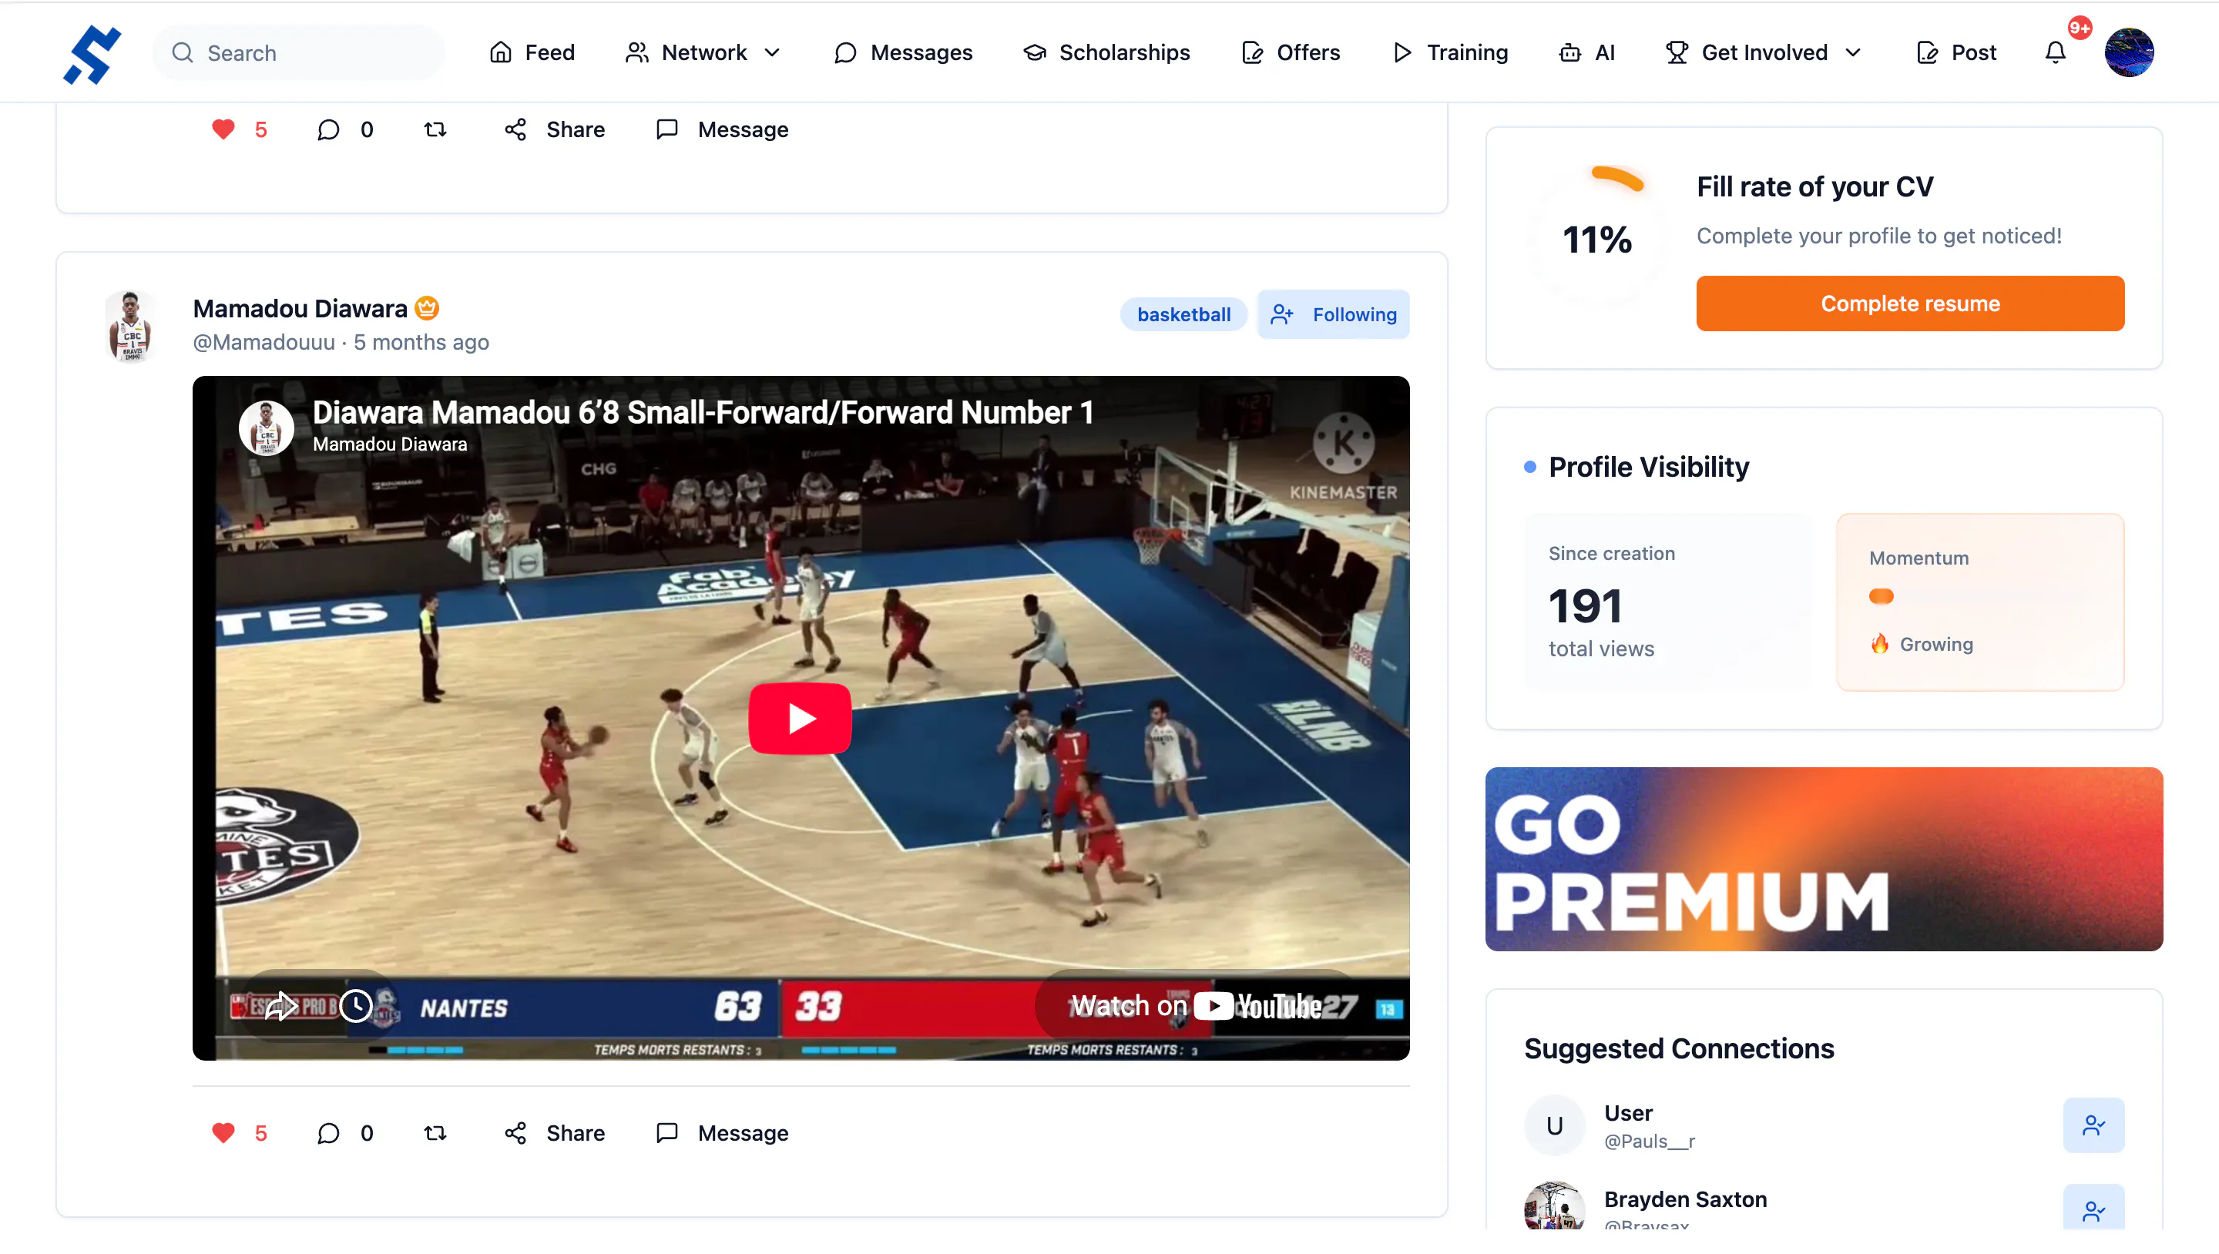Open the notifications bell

coord(2056,52)
